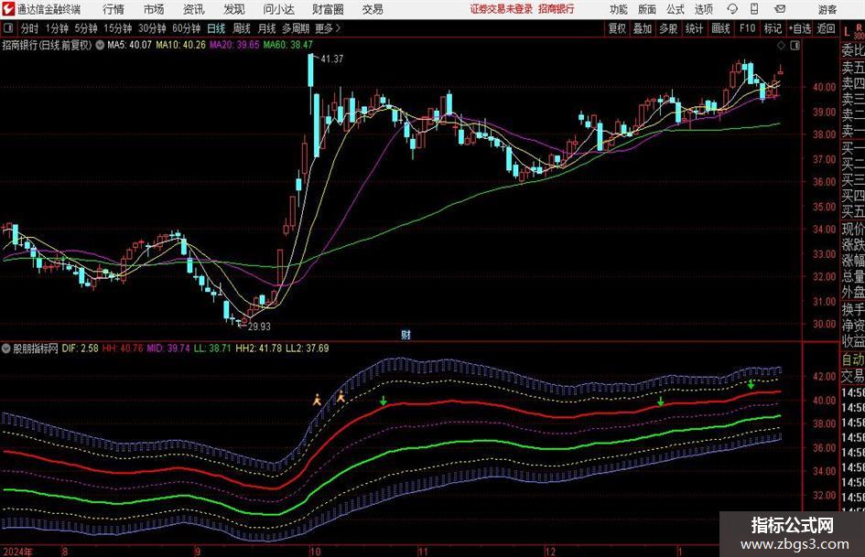Click MA20: 39.65 value
The height and width of the screenshot is (557, 865).
click(234, 45)
